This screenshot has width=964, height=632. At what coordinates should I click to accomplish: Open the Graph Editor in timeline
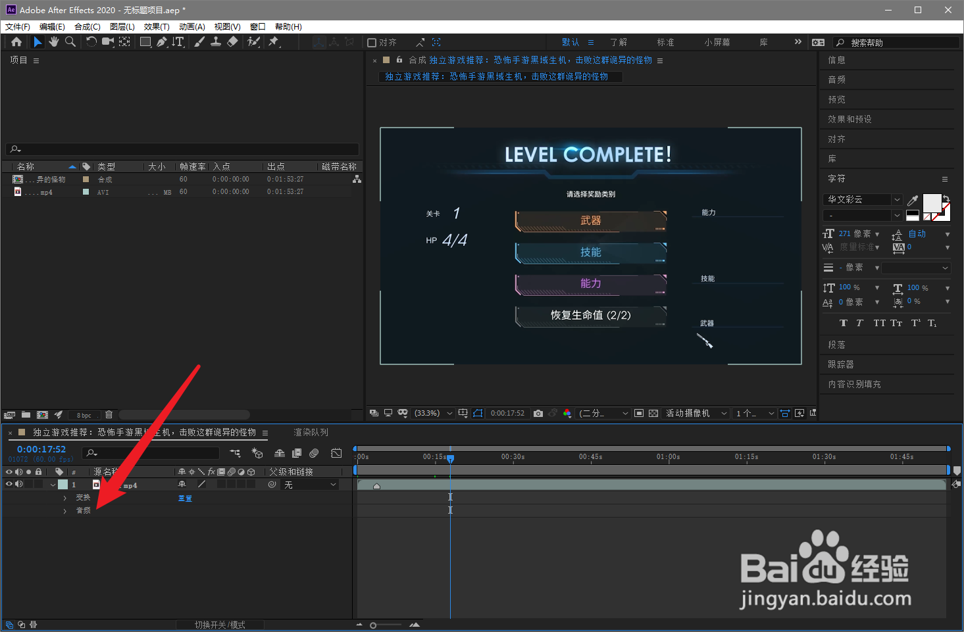[x=336, y=453]
